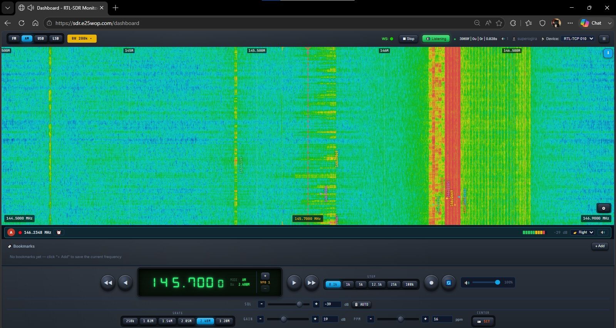Select FM demodulation mode
The image size is (616, 328).
tap(14, 38)
